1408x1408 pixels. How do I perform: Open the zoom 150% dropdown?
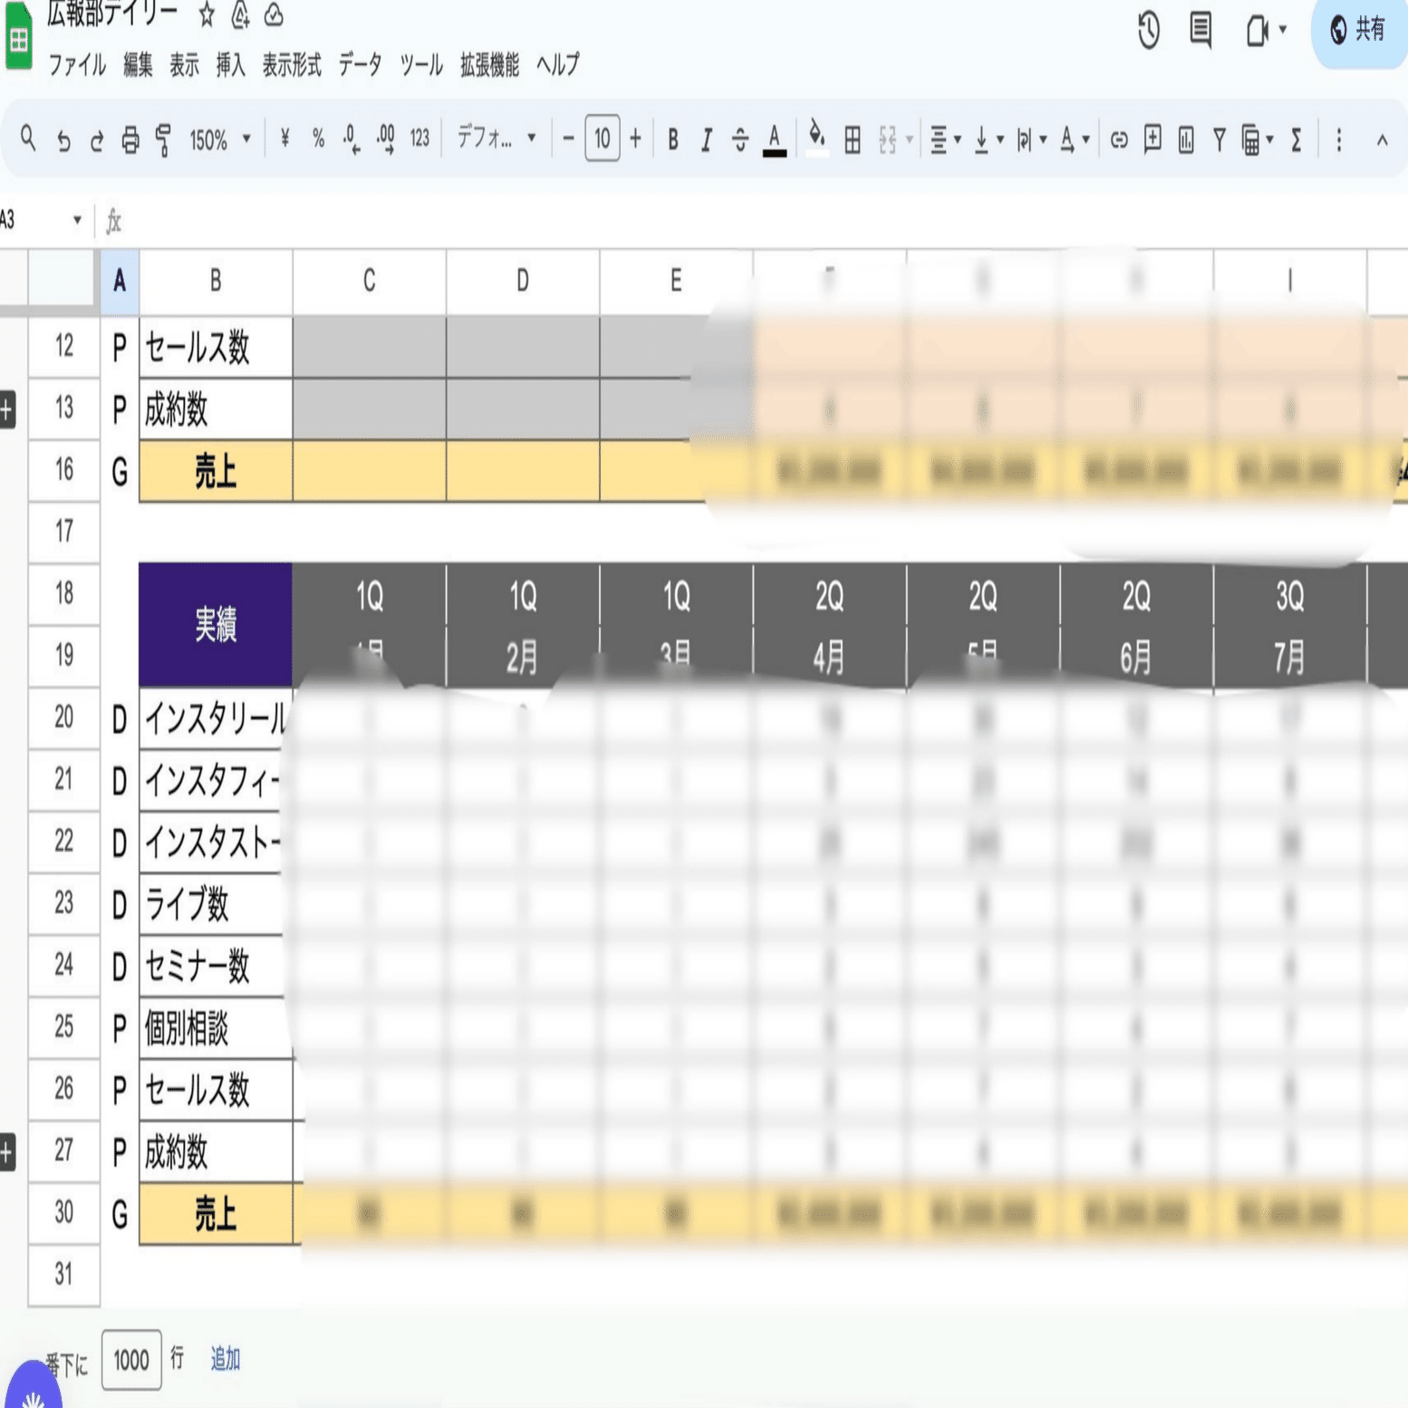point(219,140)
